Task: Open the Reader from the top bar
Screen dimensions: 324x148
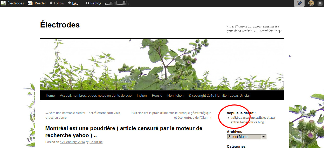Action: (37, 3)
